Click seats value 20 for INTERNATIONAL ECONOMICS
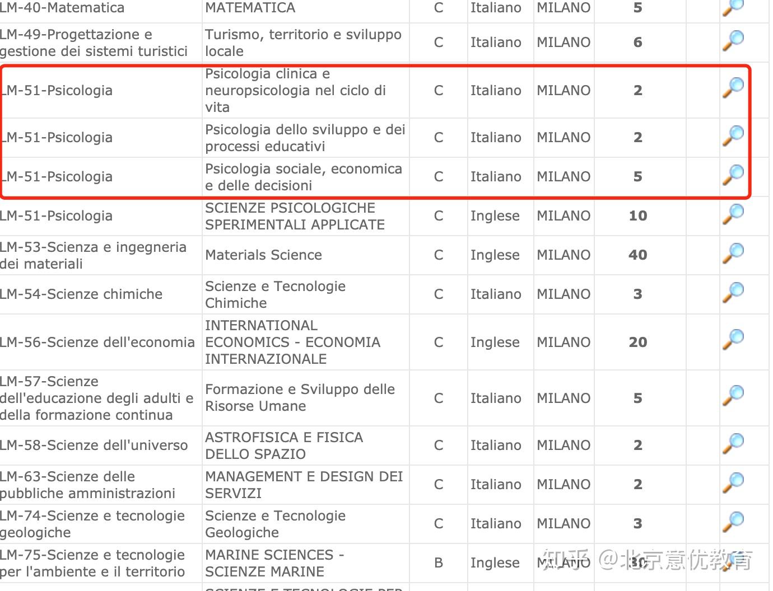Image resolution: width=773 pixels, height=591 pixels. pos(638,342)
